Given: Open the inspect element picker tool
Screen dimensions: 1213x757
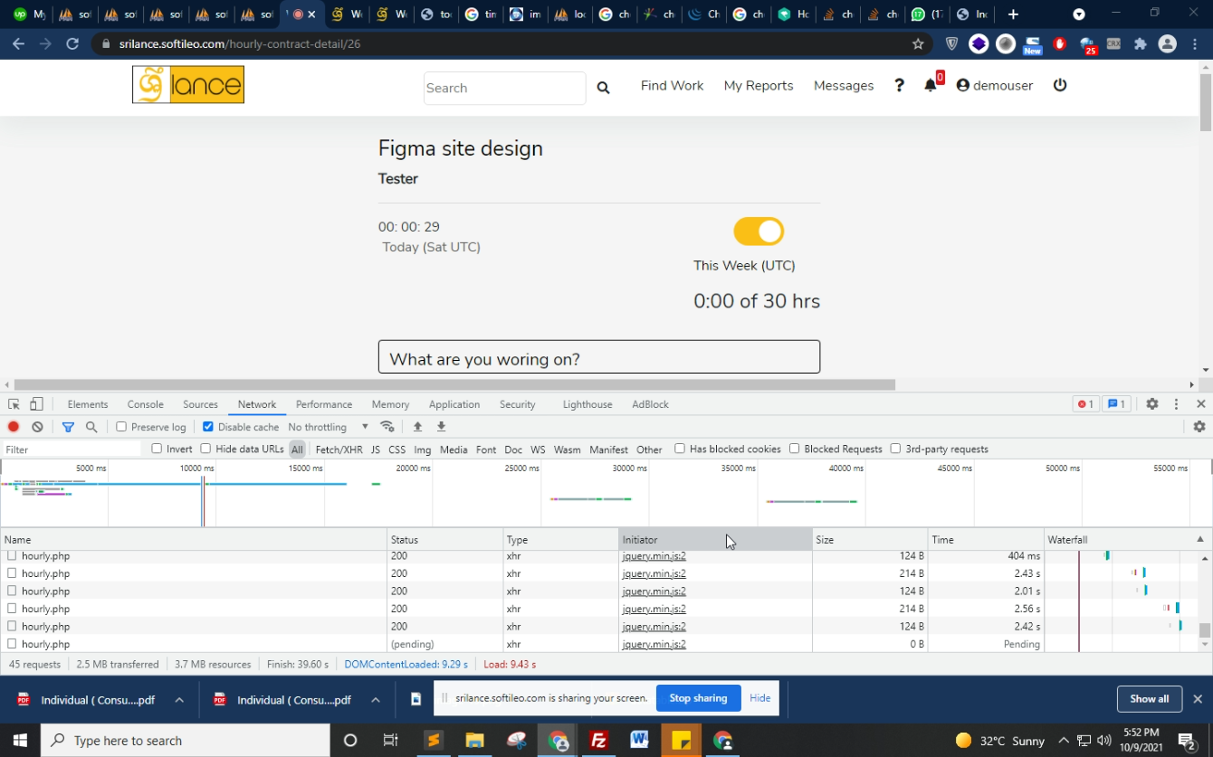Looking at the screenshot, I should [x=14, y=404].
